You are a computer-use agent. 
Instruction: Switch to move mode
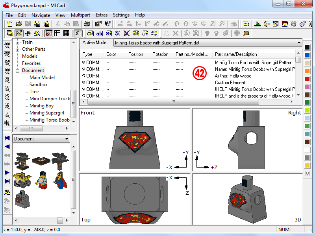28,33
